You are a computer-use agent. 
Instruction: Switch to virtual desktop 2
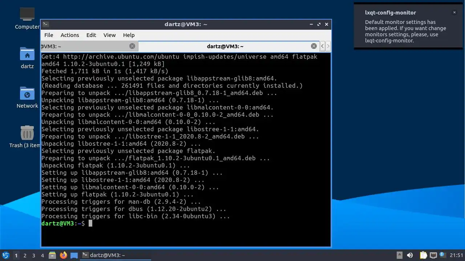pos(25,255)
